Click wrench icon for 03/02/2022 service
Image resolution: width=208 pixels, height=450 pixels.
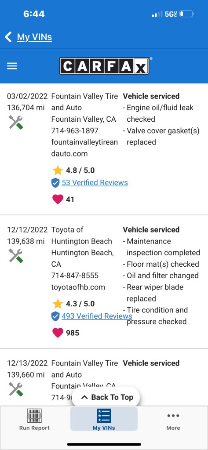[x=16, y=122]
